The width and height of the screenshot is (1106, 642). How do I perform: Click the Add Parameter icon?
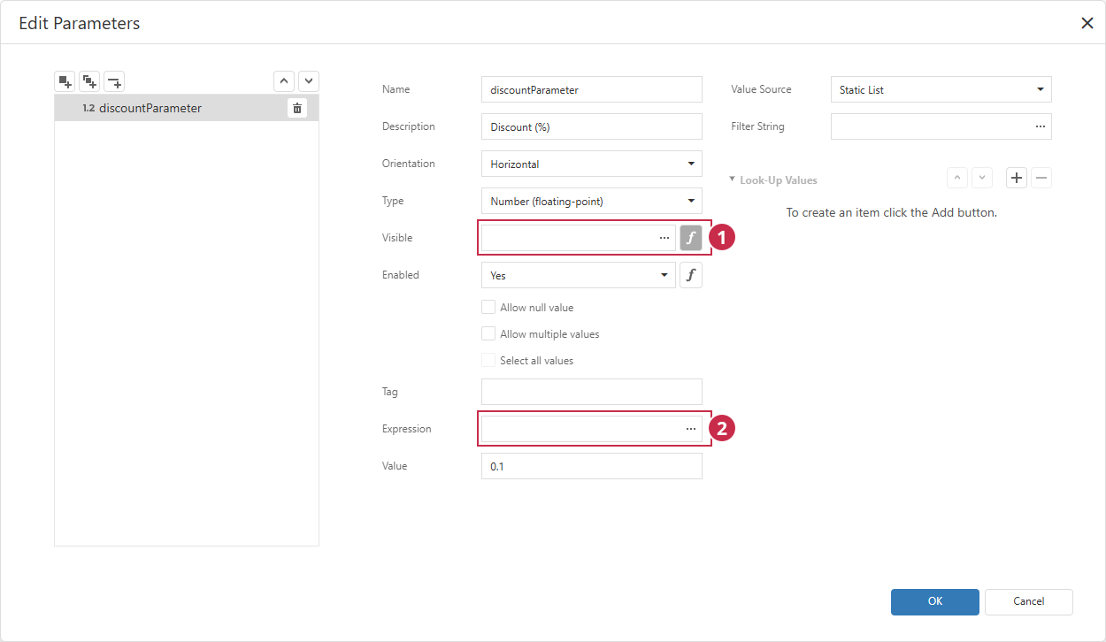click(x=65, y=81)
